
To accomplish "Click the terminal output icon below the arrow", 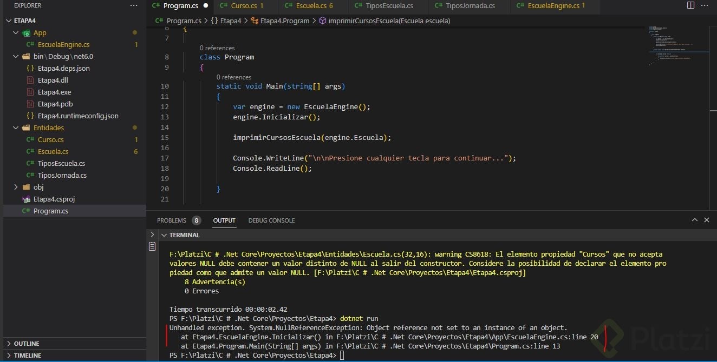I will (152, 247).
